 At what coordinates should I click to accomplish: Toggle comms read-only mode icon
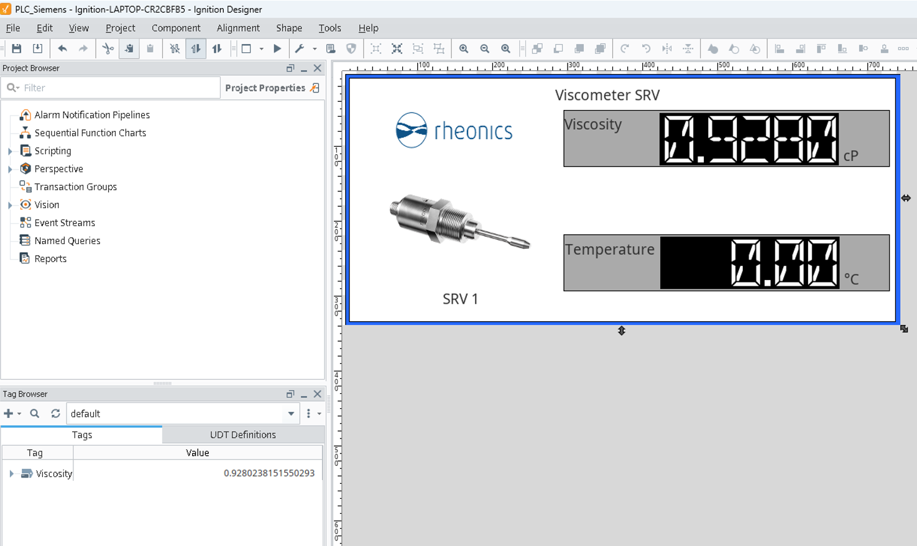[x=196, y=48]
